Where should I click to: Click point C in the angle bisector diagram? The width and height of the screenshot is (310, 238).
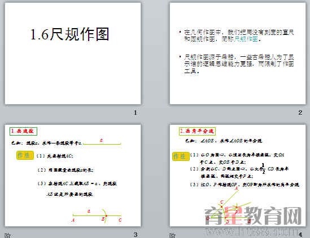222,203
